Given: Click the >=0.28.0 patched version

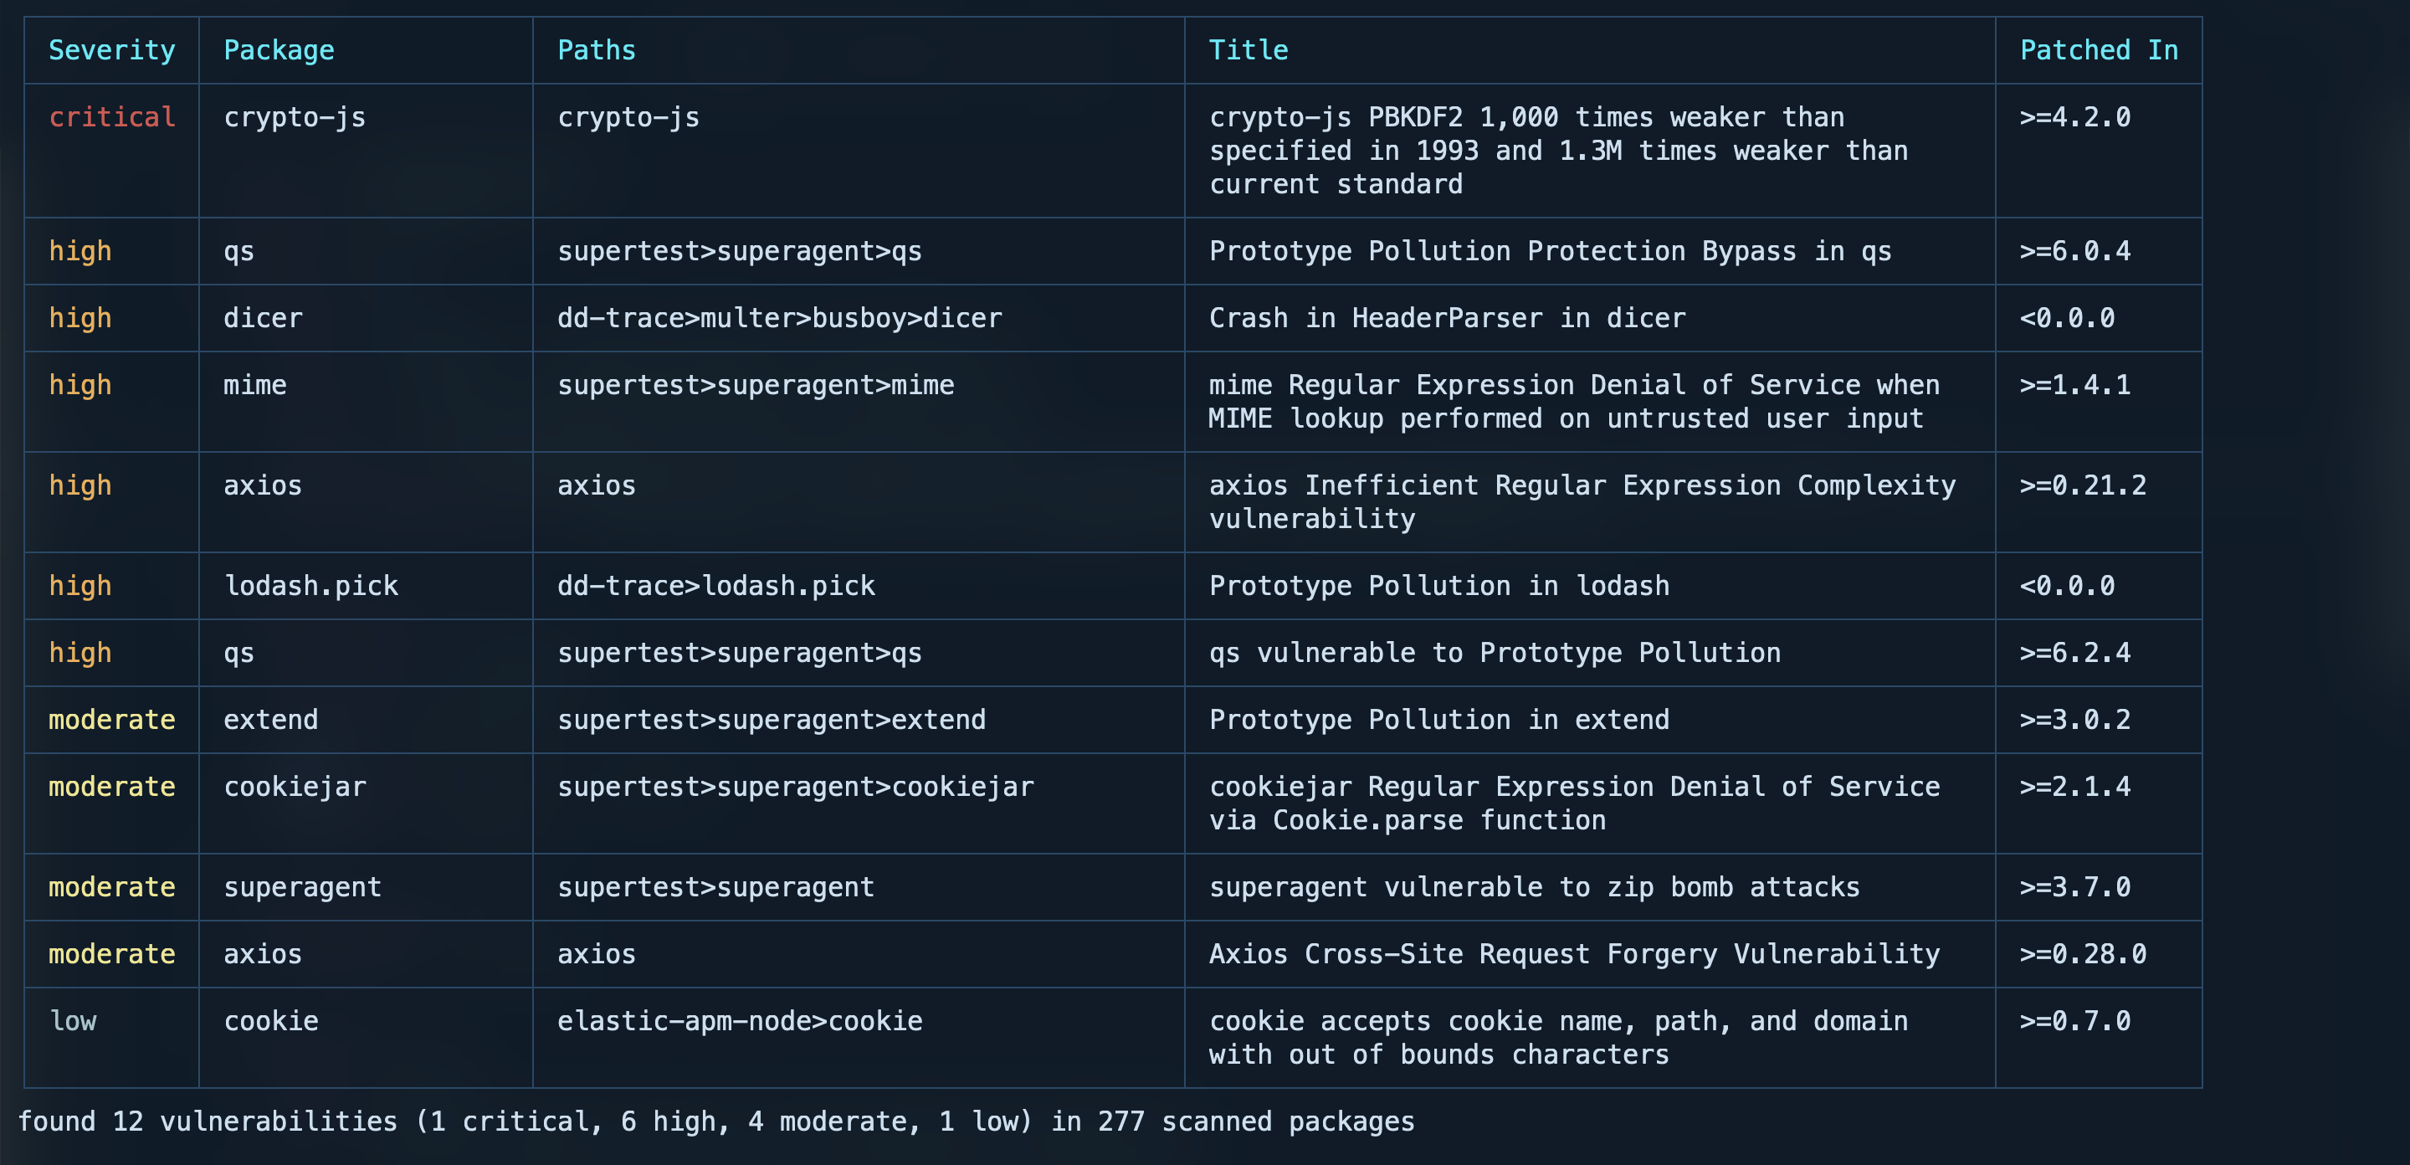Looking at the screenshot, I should pos(2083,954).
